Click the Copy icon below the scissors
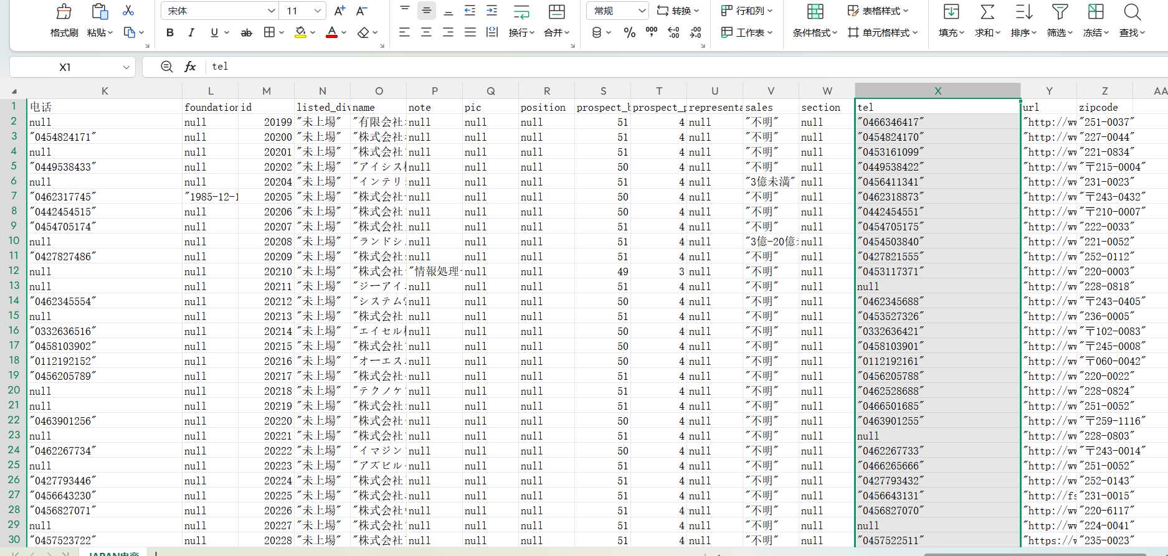The height and width of the screenshot is (556, 1168). (x=130, y=32)
